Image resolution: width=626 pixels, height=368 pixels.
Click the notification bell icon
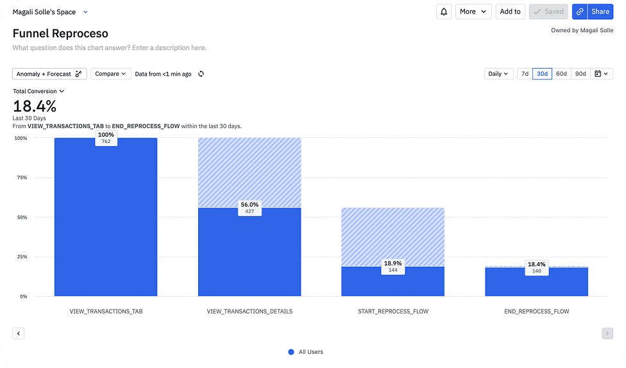click(x=443, y=12)
